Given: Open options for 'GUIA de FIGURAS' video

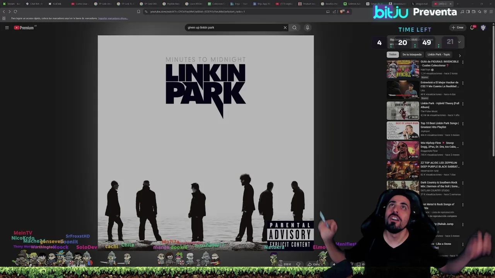Looking at the screenshot, I should coord(463,62).
